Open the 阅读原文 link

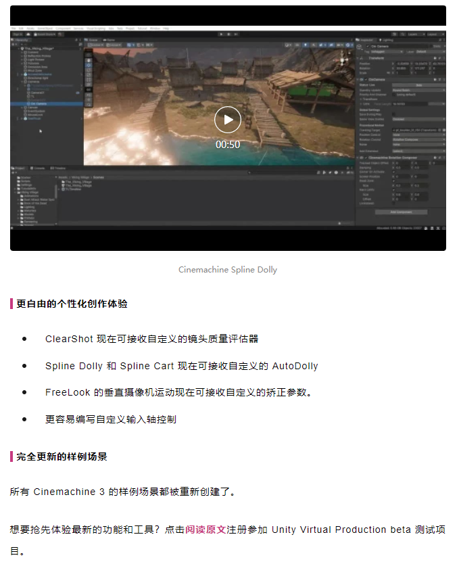click(x=206, y=530)
